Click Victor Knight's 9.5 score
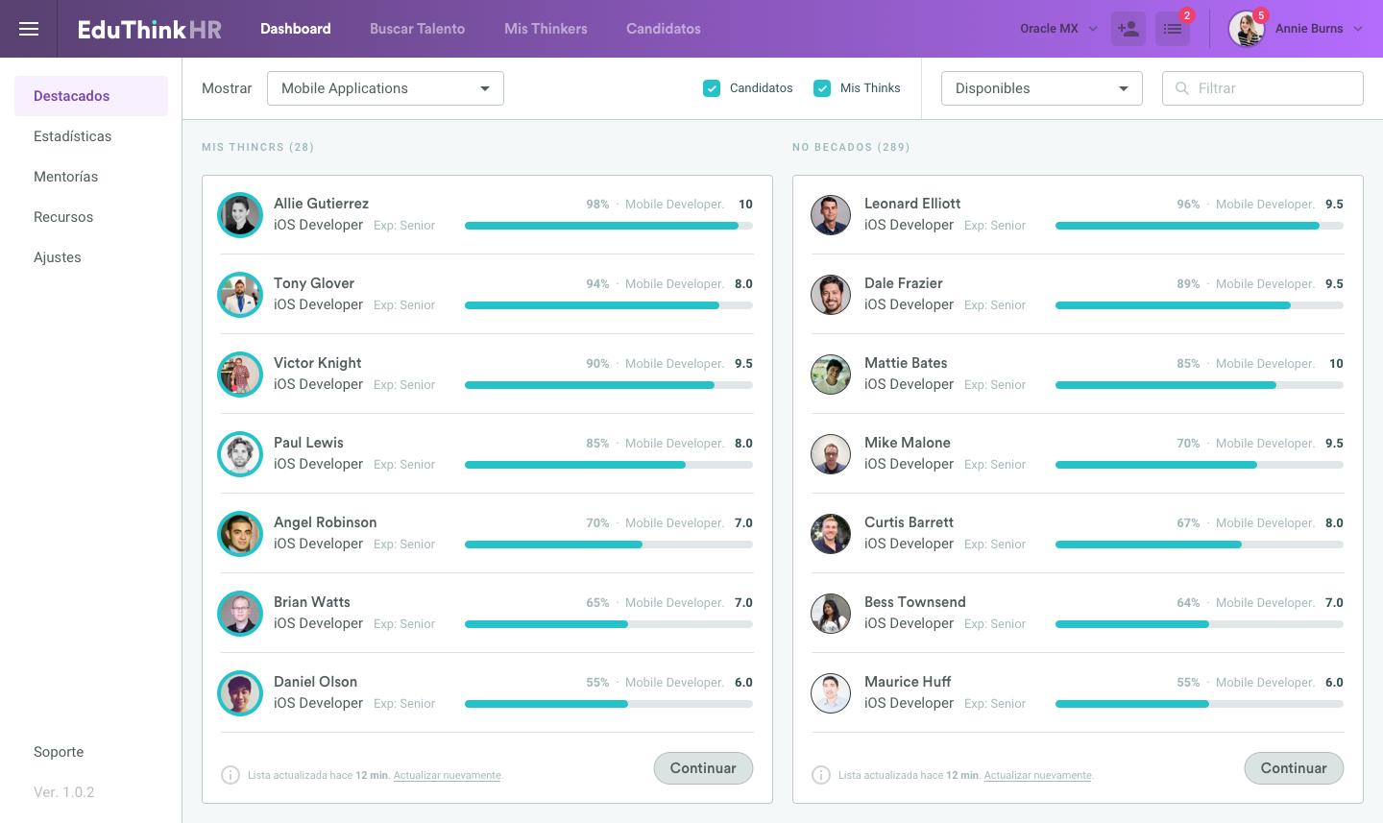Image resolution: width=1383 pixels, height=823 pixels. [743, 364]
